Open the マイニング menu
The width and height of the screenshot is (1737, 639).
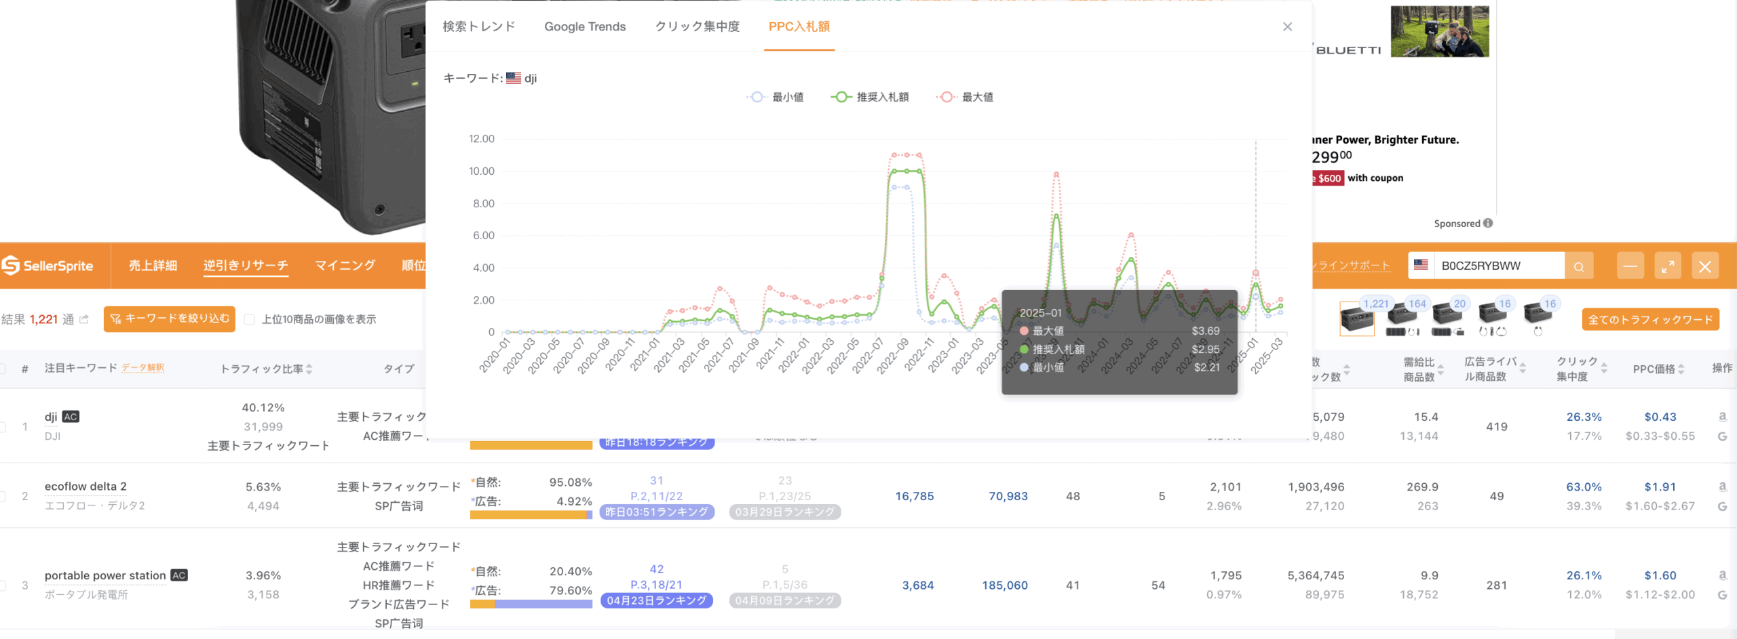click(x=345, y=266)
